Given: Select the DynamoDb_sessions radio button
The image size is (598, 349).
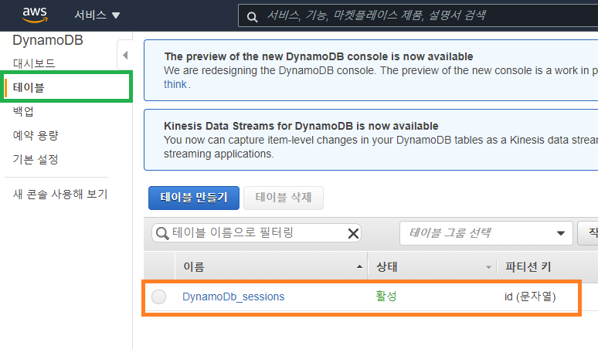Looking at the screenshot, I should (x=158, y=296).
